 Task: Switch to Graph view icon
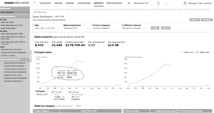click(181, 52)
